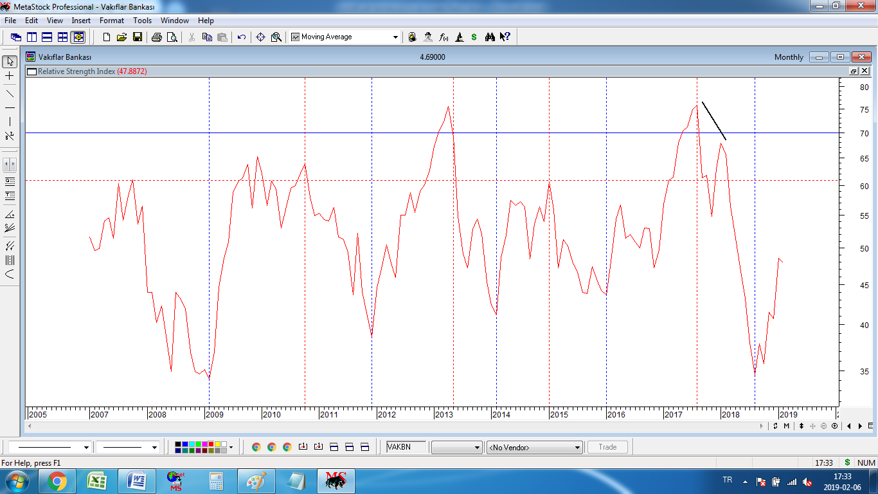Close the RSI inner window pane
The image size is (878, 494).
[865, 71]
